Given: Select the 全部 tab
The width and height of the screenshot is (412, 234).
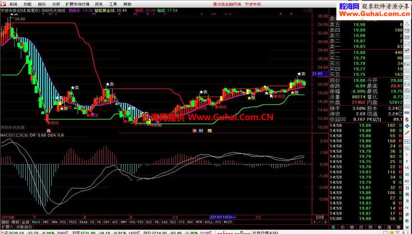Looking at the screenshot, I should click(26, 222).
